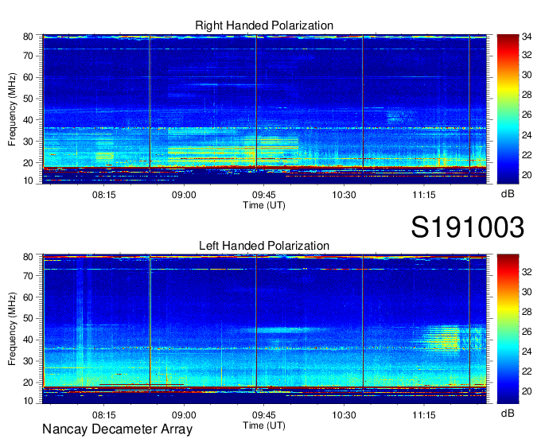This screenshot has height=439, width=541.
Task: Click the bottom plot's color scale bar
Action: (x=508, y=329)
